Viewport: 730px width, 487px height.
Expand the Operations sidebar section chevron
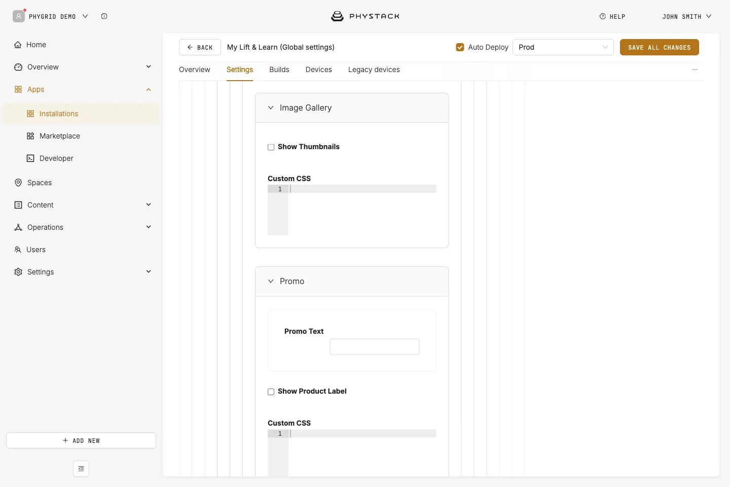coord(149,227)
